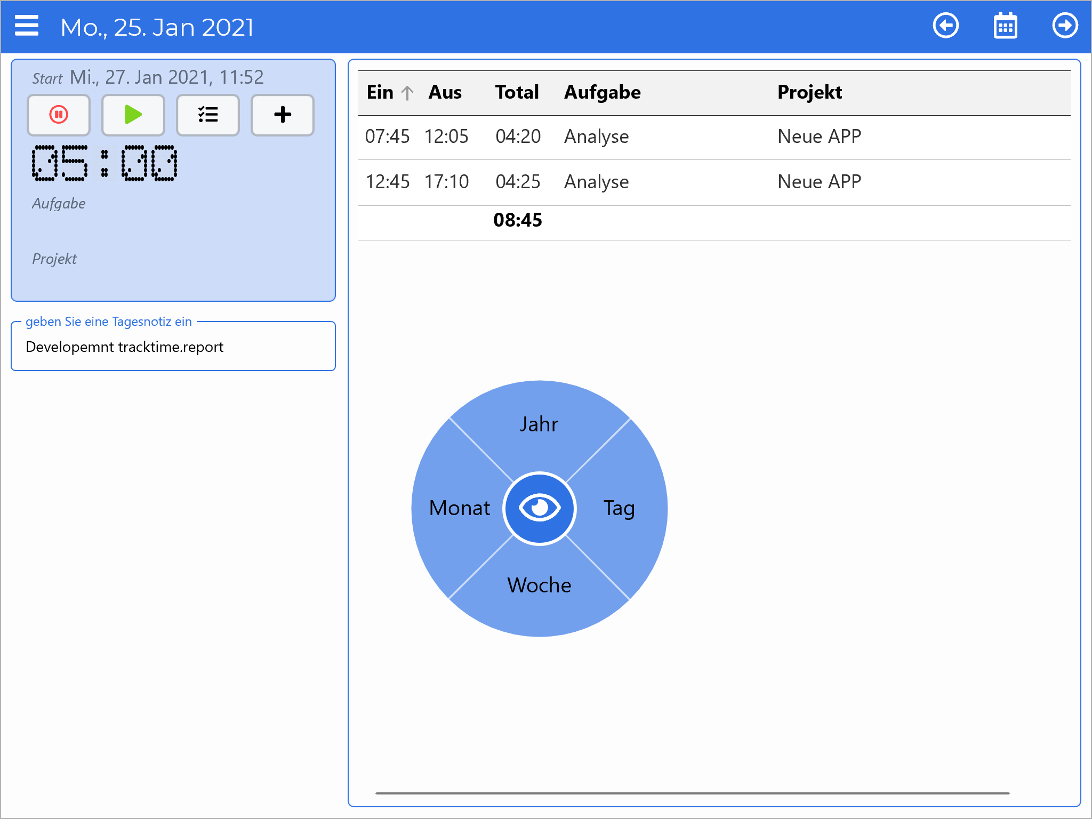Sort entries by the Aufgabe column header

coord(603,92)
